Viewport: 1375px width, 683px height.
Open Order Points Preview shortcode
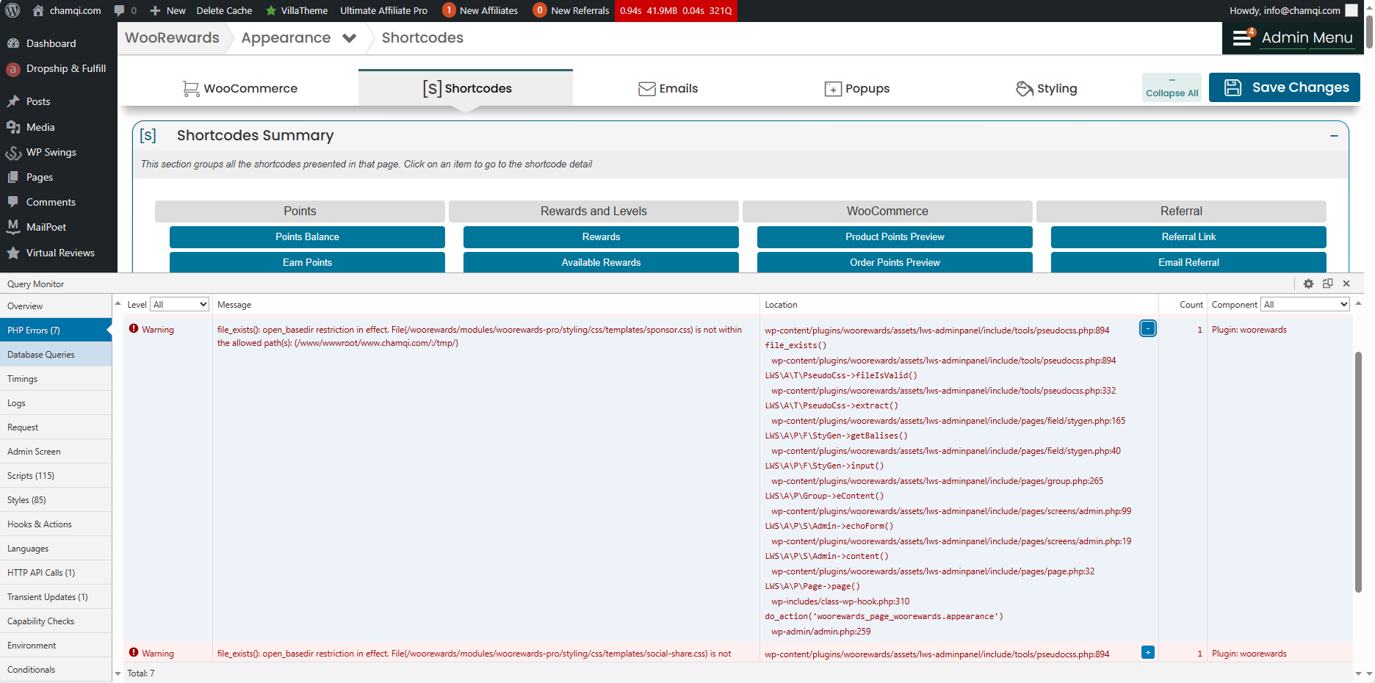point(895,262)
